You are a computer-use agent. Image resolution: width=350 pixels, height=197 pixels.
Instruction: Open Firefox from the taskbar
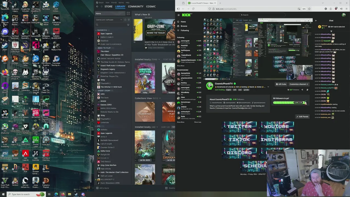[63, 194]
